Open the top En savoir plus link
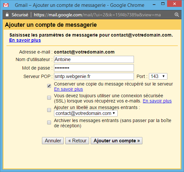This screenshot has height=172, width=184. [25, 40]
